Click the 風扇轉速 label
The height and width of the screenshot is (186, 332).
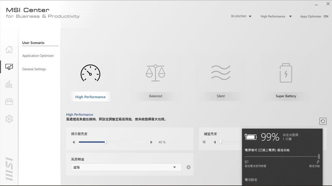tap(77, 160)
